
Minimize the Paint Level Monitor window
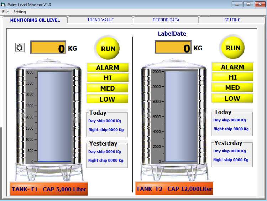(237, 5)
